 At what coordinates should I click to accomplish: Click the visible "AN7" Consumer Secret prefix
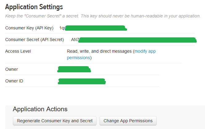[x=75, y=40]
